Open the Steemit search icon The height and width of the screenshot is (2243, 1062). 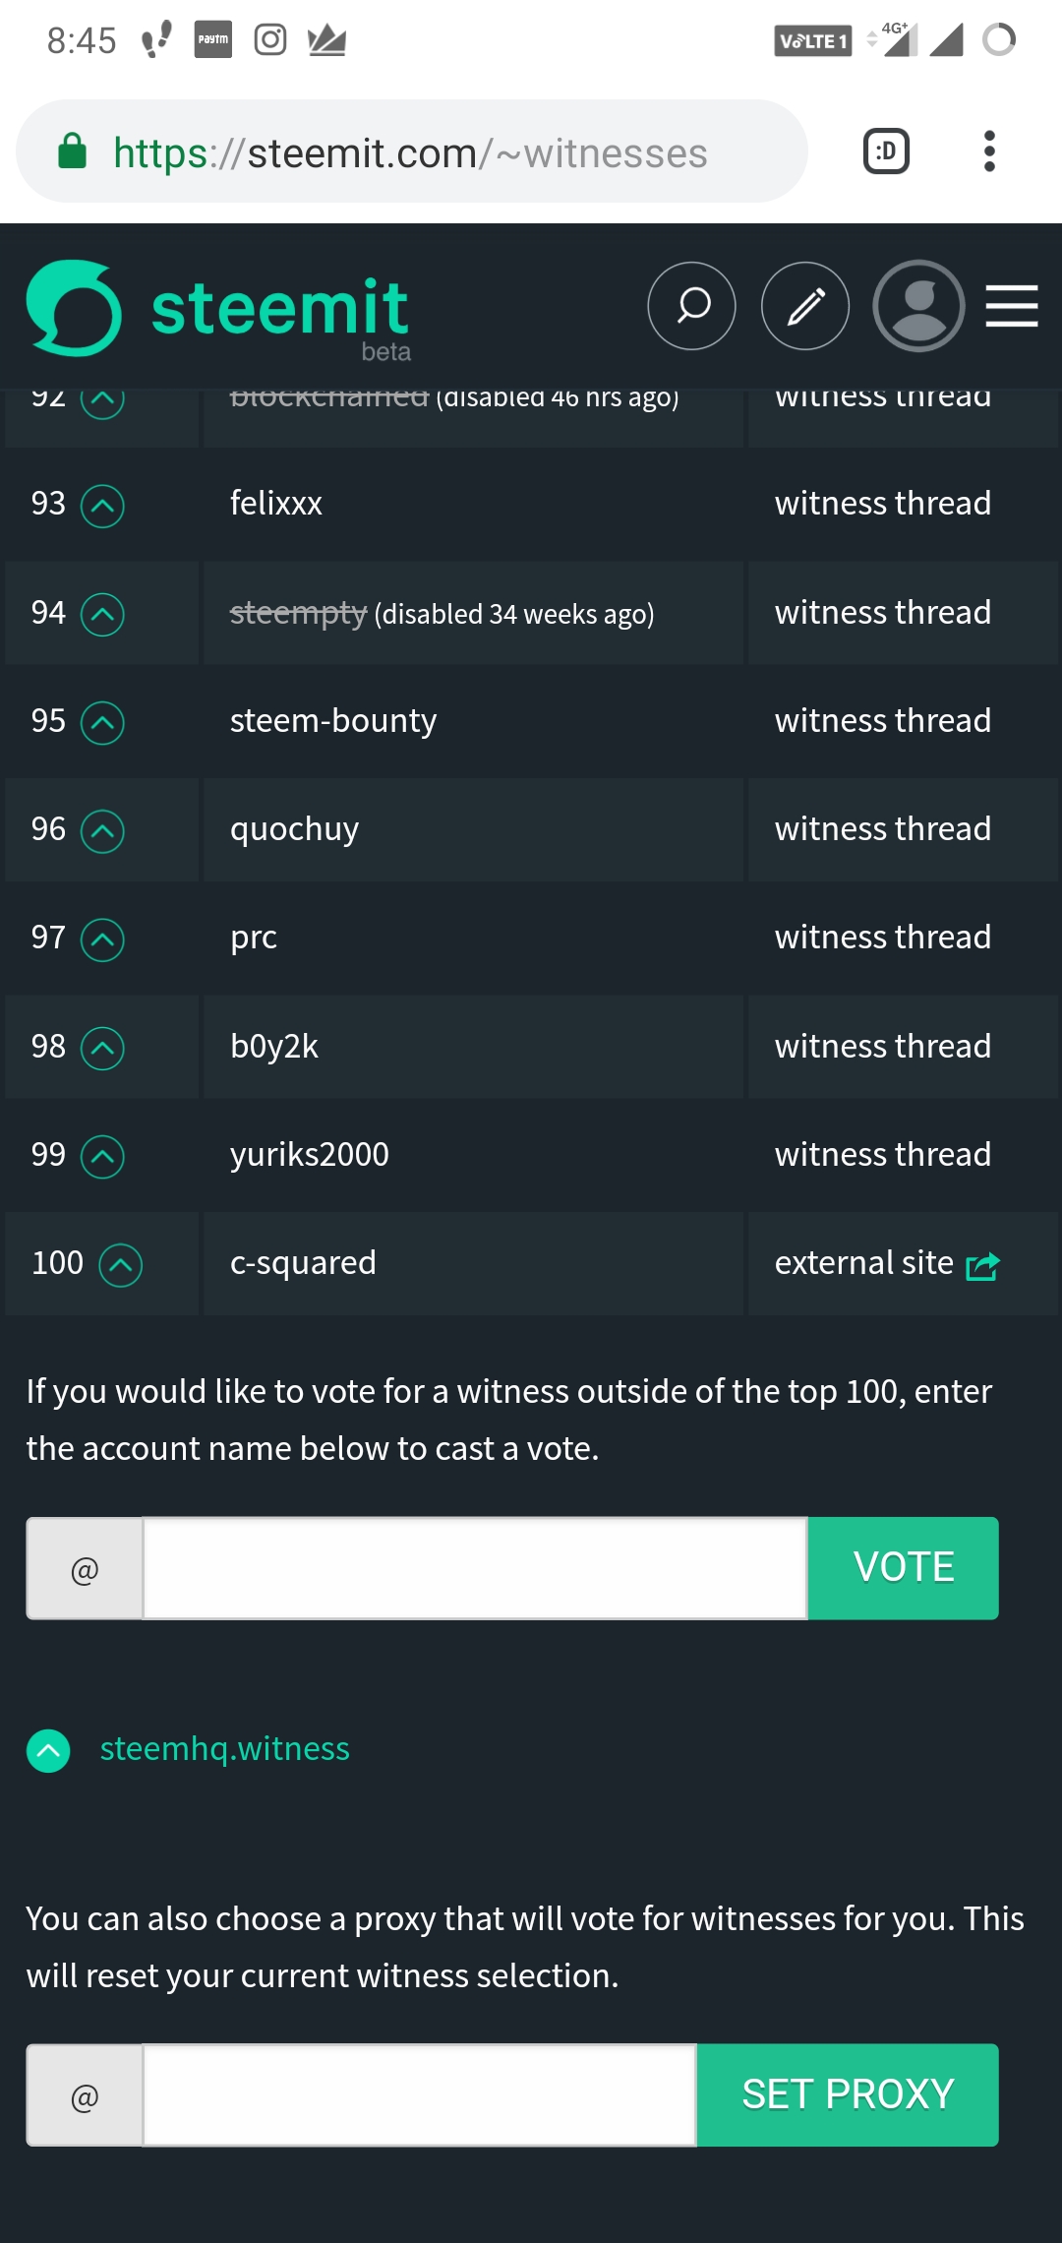coord(691,306)
